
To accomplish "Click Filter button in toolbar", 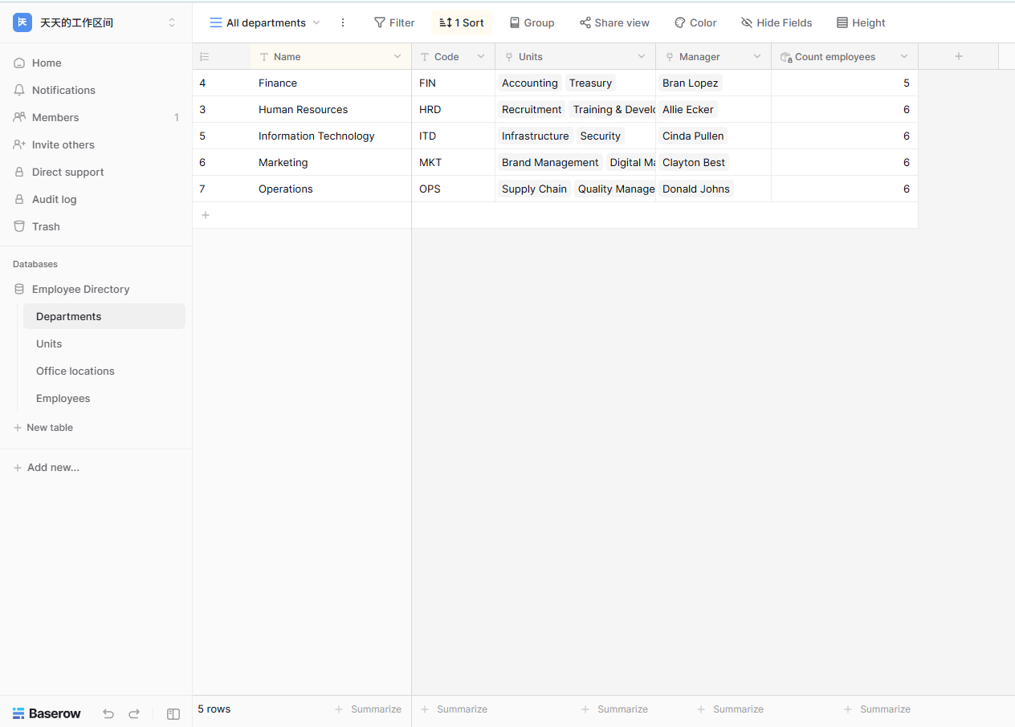I will click(394, 22).
